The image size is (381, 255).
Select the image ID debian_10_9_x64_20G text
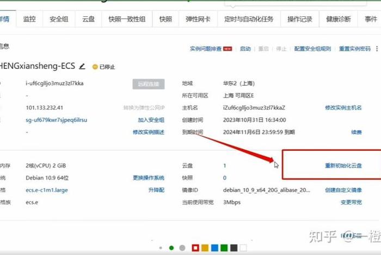pyautogui.click(x=267, y=190)
